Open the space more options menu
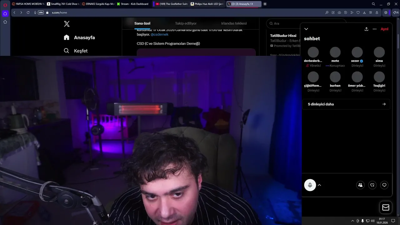 point(374,29)
